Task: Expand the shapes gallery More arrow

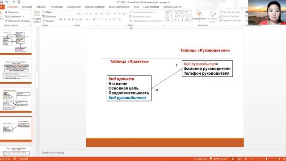Action: click(x=190, y=20)
